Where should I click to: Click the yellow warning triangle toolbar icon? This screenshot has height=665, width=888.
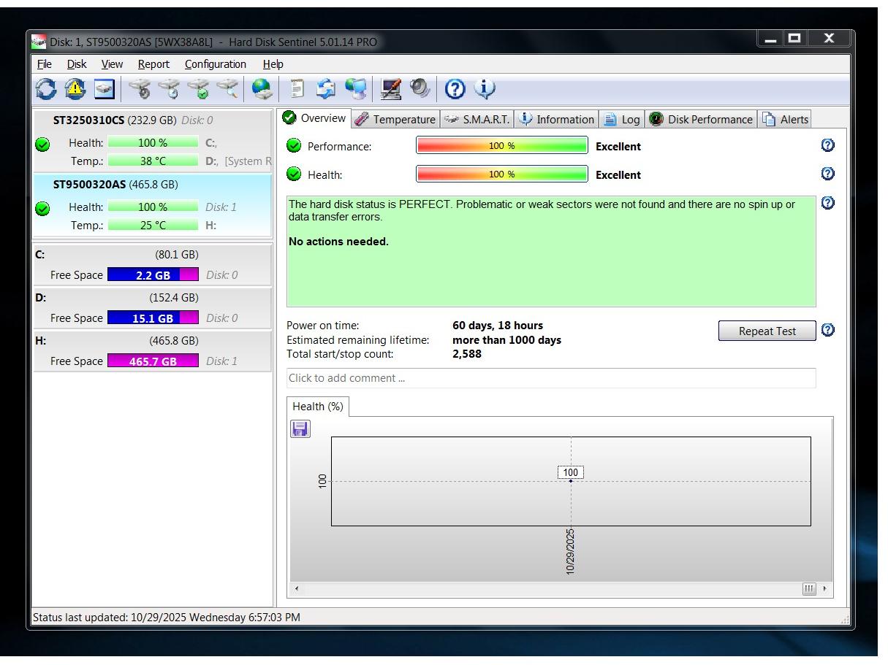(x=75, y=89)
